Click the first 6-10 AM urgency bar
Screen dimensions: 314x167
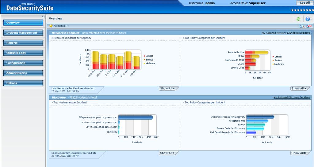[x=96, y=60]
